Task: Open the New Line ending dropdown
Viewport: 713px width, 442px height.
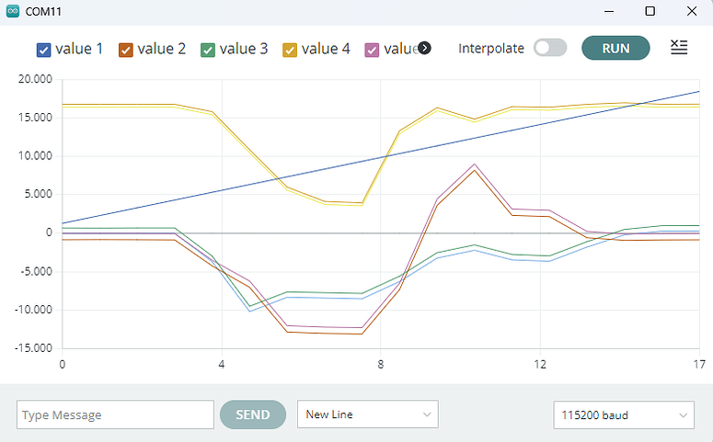Action: 368,414
